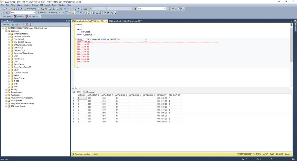Expand the Sikich database node

tap(9, 75)
